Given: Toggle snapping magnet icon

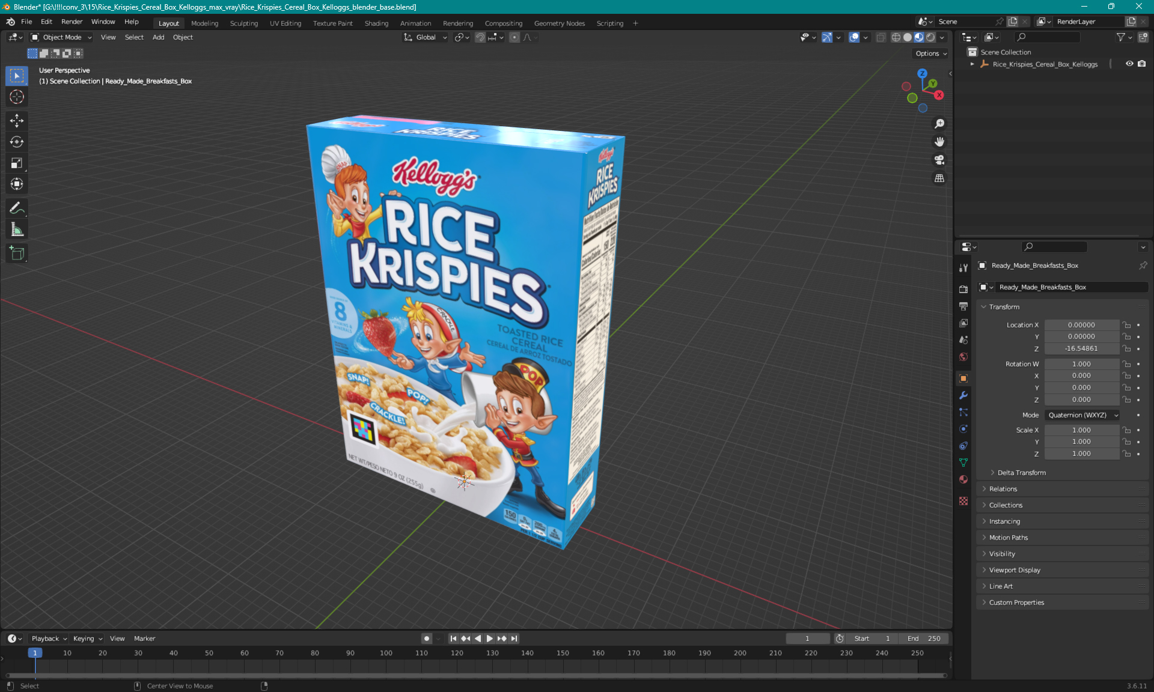Looking at the screenshot, I should [480, 37].
